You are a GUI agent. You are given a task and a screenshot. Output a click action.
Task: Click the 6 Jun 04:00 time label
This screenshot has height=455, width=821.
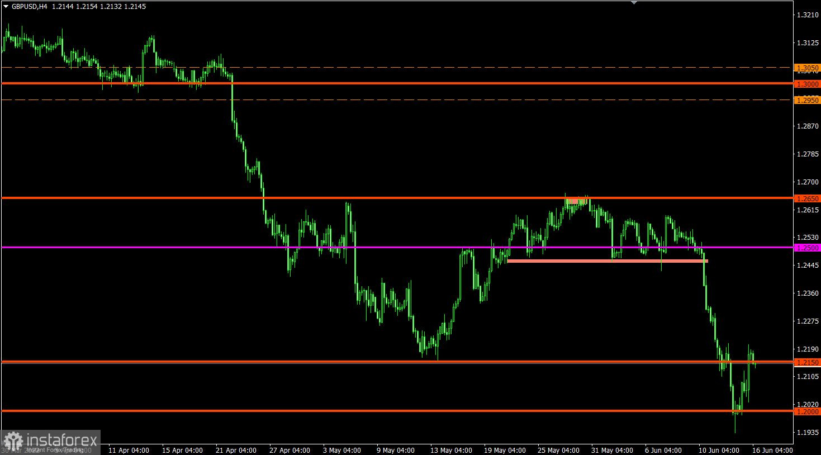(x=663, y=450)
